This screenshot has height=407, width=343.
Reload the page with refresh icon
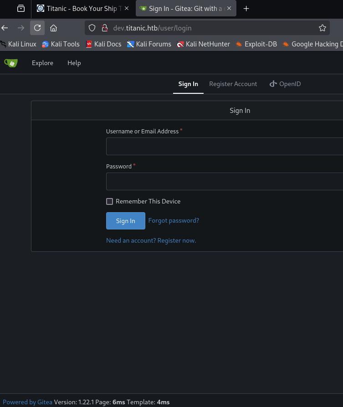coord(37,28)
